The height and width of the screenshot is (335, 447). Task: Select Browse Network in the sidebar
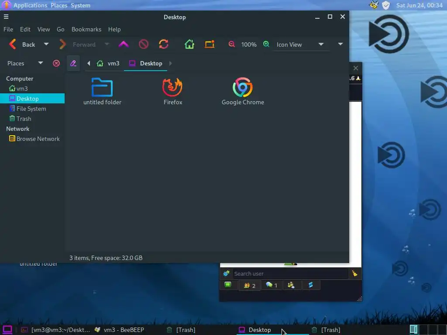32,139
